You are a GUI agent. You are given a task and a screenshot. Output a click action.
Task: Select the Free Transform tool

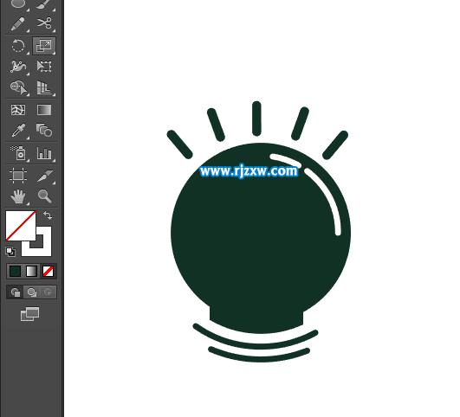click(44, 67)
